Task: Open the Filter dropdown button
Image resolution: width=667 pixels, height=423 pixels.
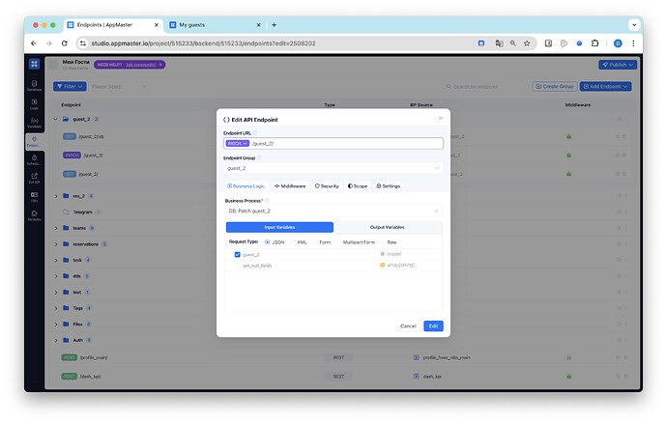Action: point(70,86)
